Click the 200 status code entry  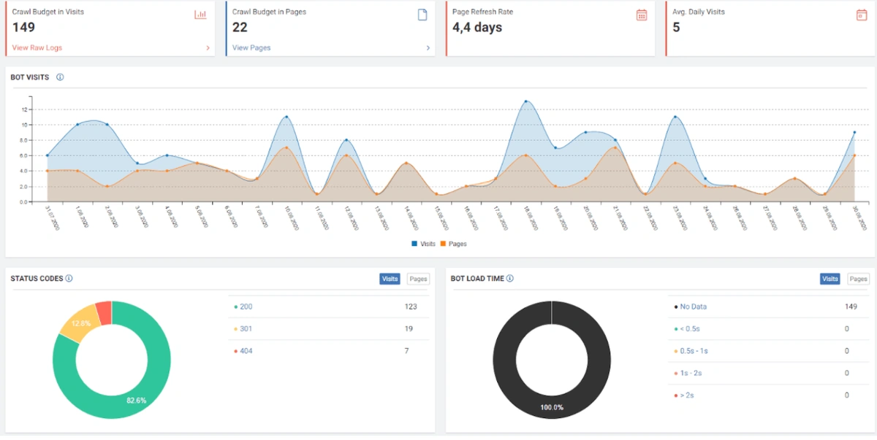(x=245, y=306)
